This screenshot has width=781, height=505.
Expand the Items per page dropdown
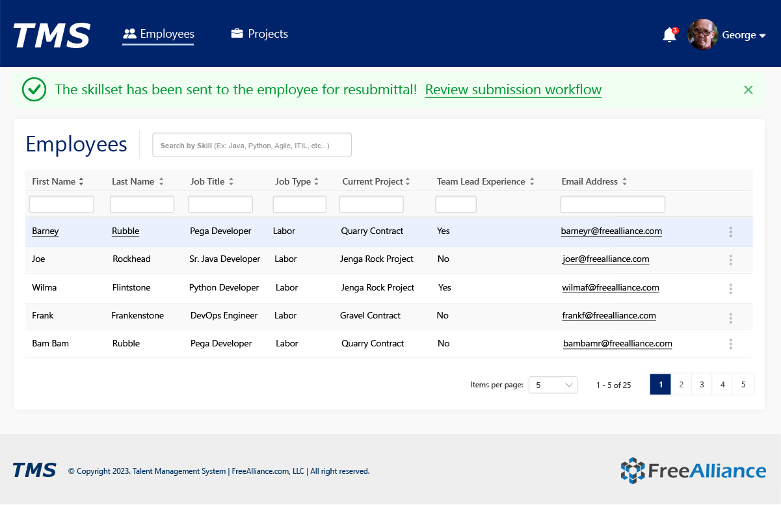tap(553, 385)
